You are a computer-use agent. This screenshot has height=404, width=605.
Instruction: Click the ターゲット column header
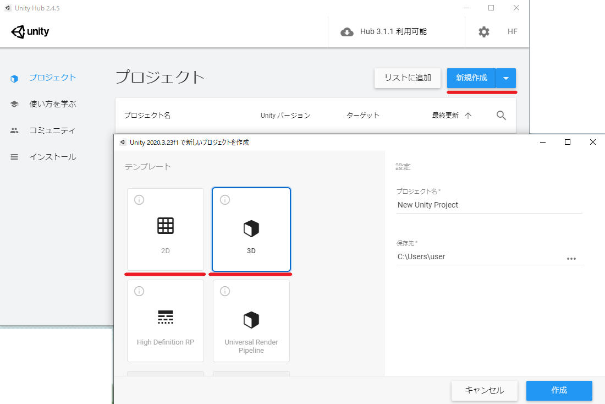coord(362,116)
